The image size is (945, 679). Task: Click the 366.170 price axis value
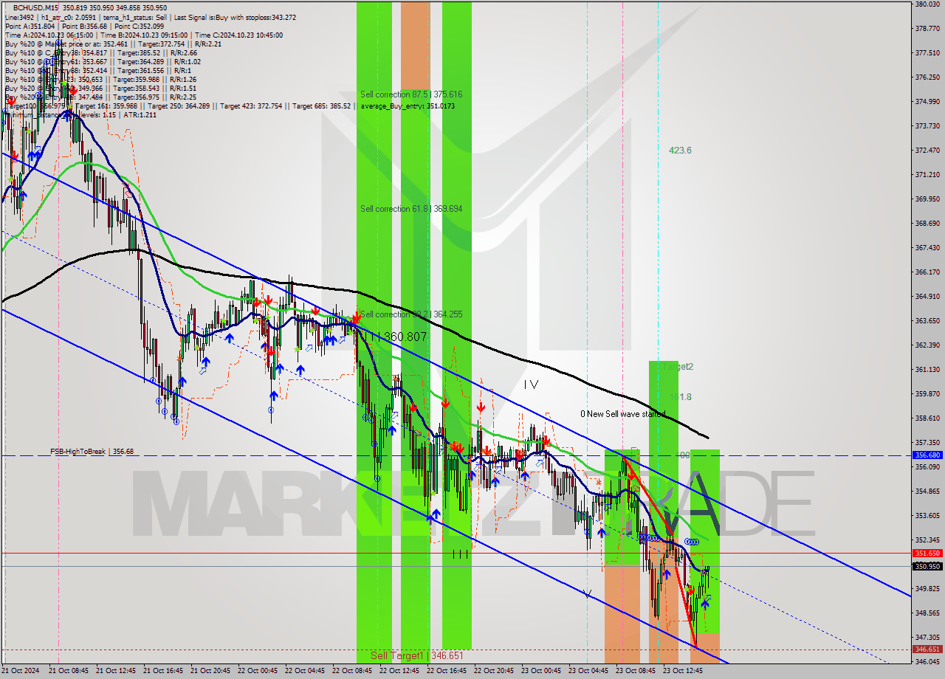(x=927, y=272)
